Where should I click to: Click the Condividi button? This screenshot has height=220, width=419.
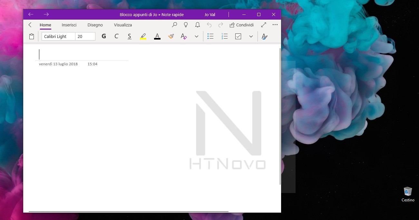pos(241,25)
